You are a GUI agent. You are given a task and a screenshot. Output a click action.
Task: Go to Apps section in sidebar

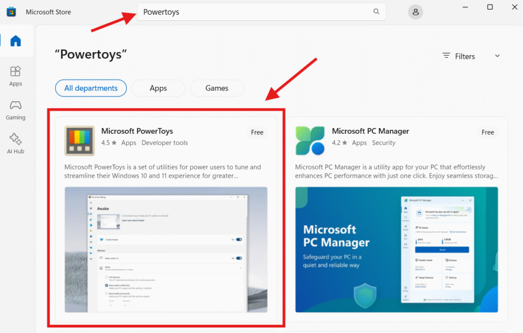pos(15,76)
